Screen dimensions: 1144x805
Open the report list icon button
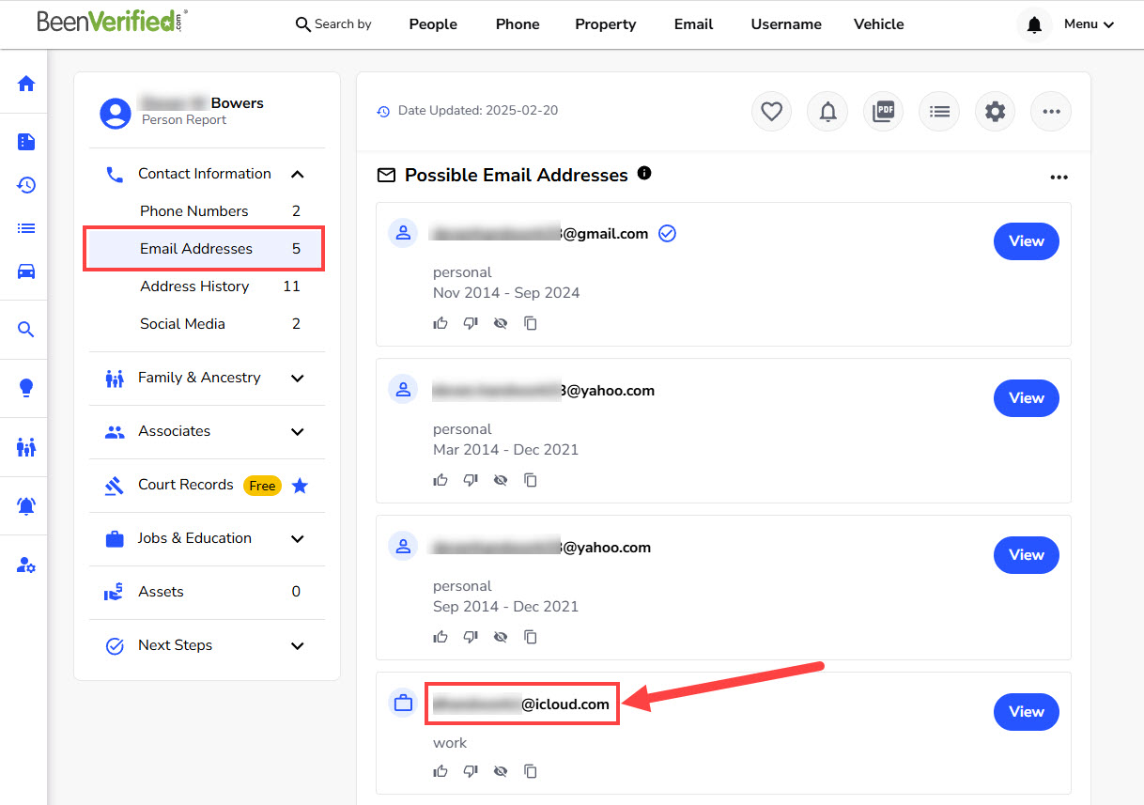939,112
